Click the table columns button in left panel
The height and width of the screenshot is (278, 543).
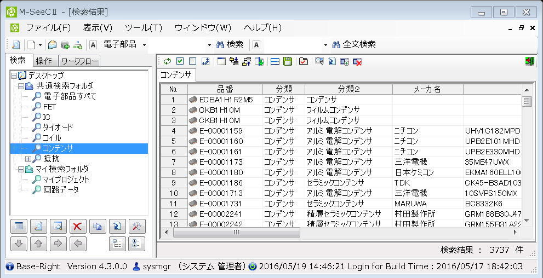(x=19, y=226)
